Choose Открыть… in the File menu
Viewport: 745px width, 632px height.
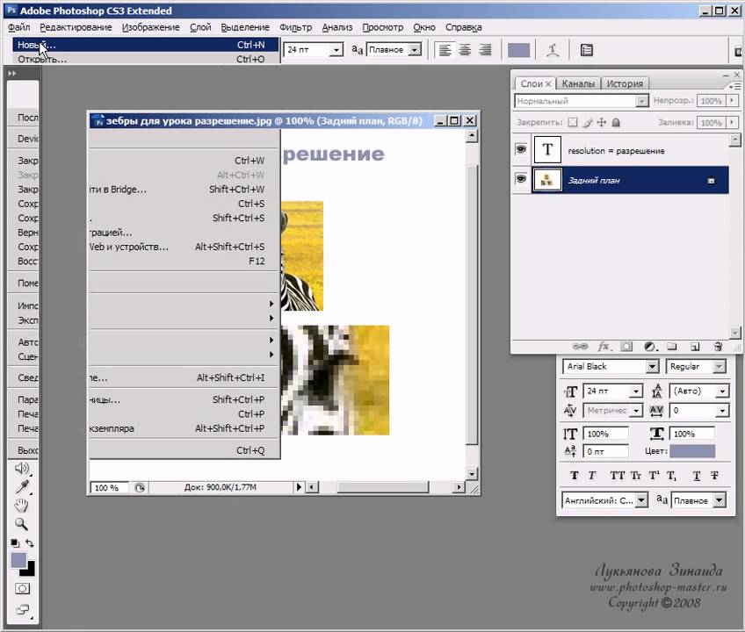[x=146, y=59]
